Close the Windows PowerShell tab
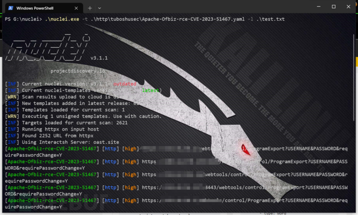Screen dimensions: 358x215 (76, 8)
